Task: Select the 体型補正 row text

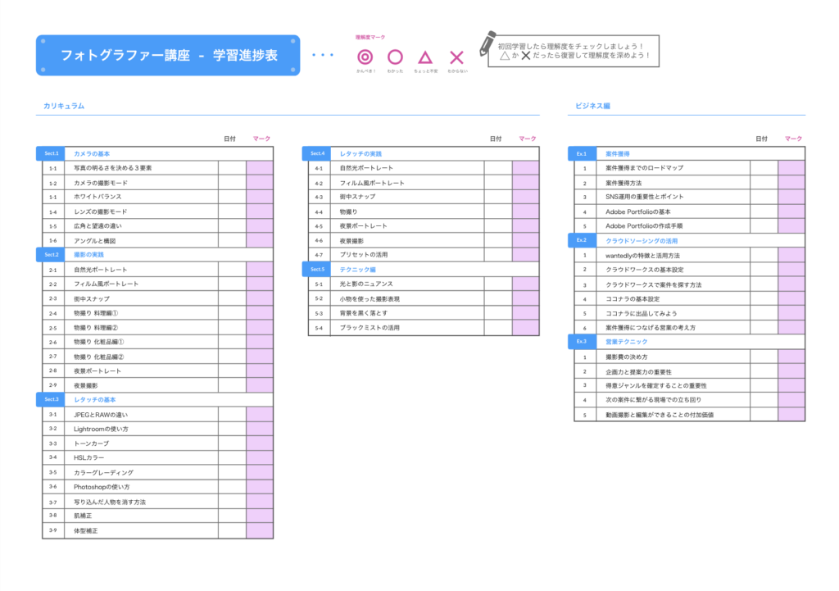Action: (85, 530)
